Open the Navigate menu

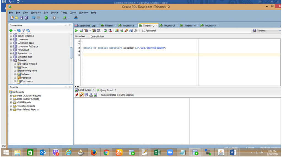(36, 13)
